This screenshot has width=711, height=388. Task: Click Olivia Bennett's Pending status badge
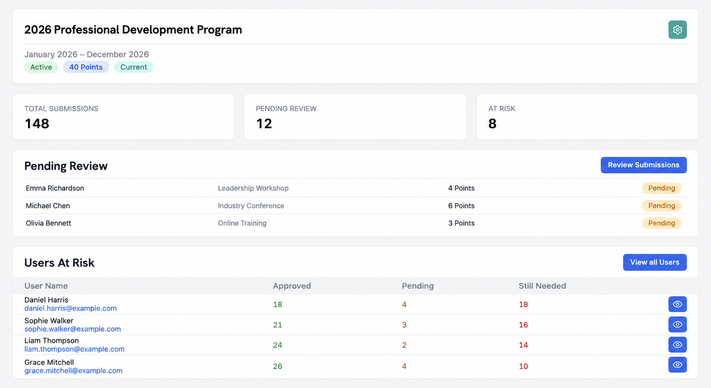click(662, 223)
